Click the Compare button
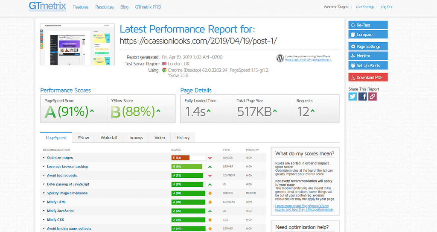Viewport: 437px width, 232px height. pyautogui.click(x=368, y=34)
